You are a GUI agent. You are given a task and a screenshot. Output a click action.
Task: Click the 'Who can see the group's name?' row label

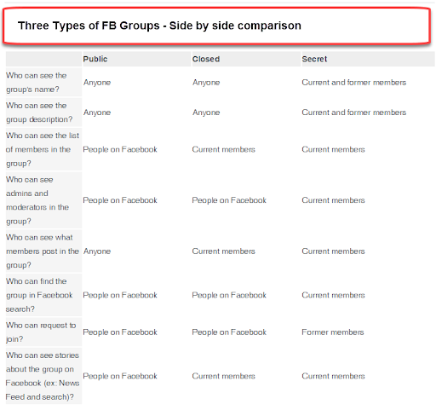[37, 83]
